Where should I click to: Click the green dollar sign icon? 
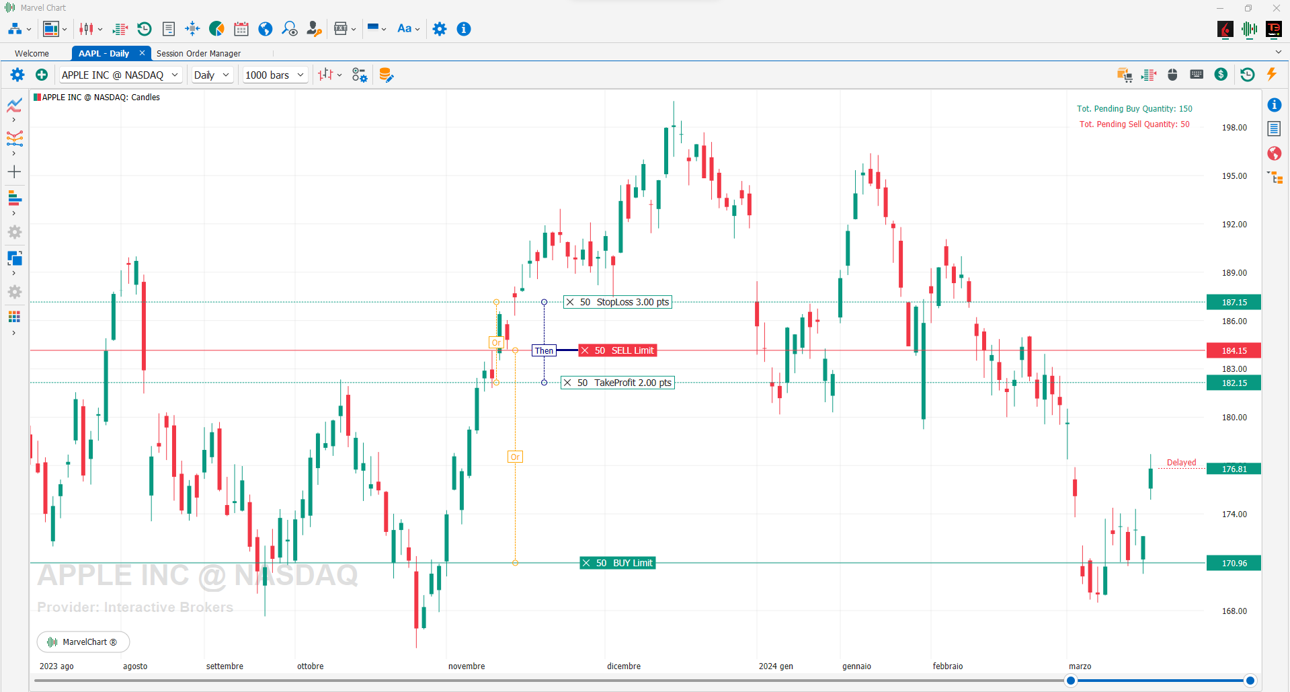pos(1221,75)
